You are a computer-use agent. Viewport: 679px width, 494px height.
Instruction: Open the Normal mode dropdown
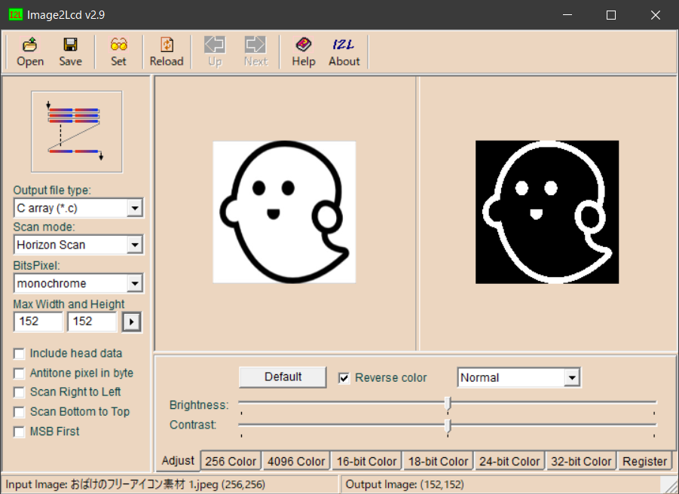click(x=572, y=377)
